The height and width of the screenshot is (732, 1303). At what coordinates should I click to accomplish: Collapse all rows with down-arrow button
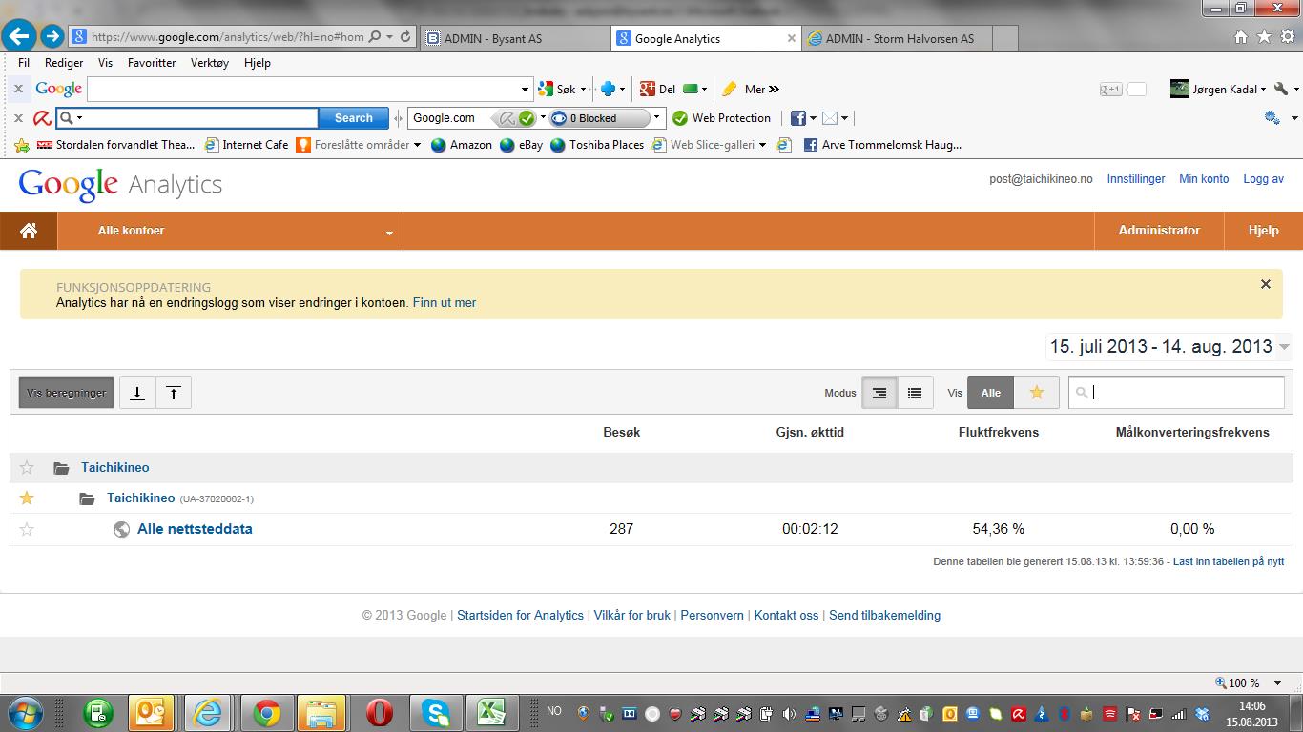(137, 393)
